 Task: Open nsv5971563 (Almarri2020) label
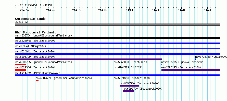click(132, 78)
